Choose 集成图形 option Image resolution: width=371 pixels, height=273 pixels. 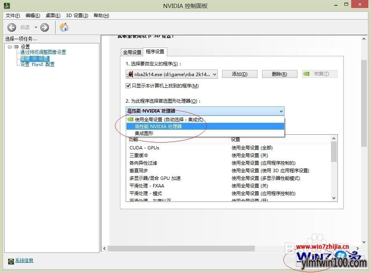tap(205, 133)
